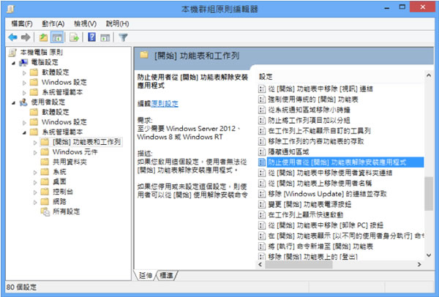Collapse 系統管理範本 under 使用者設定
This screenshot has width=439, height=297.
[x=24, y=132]
